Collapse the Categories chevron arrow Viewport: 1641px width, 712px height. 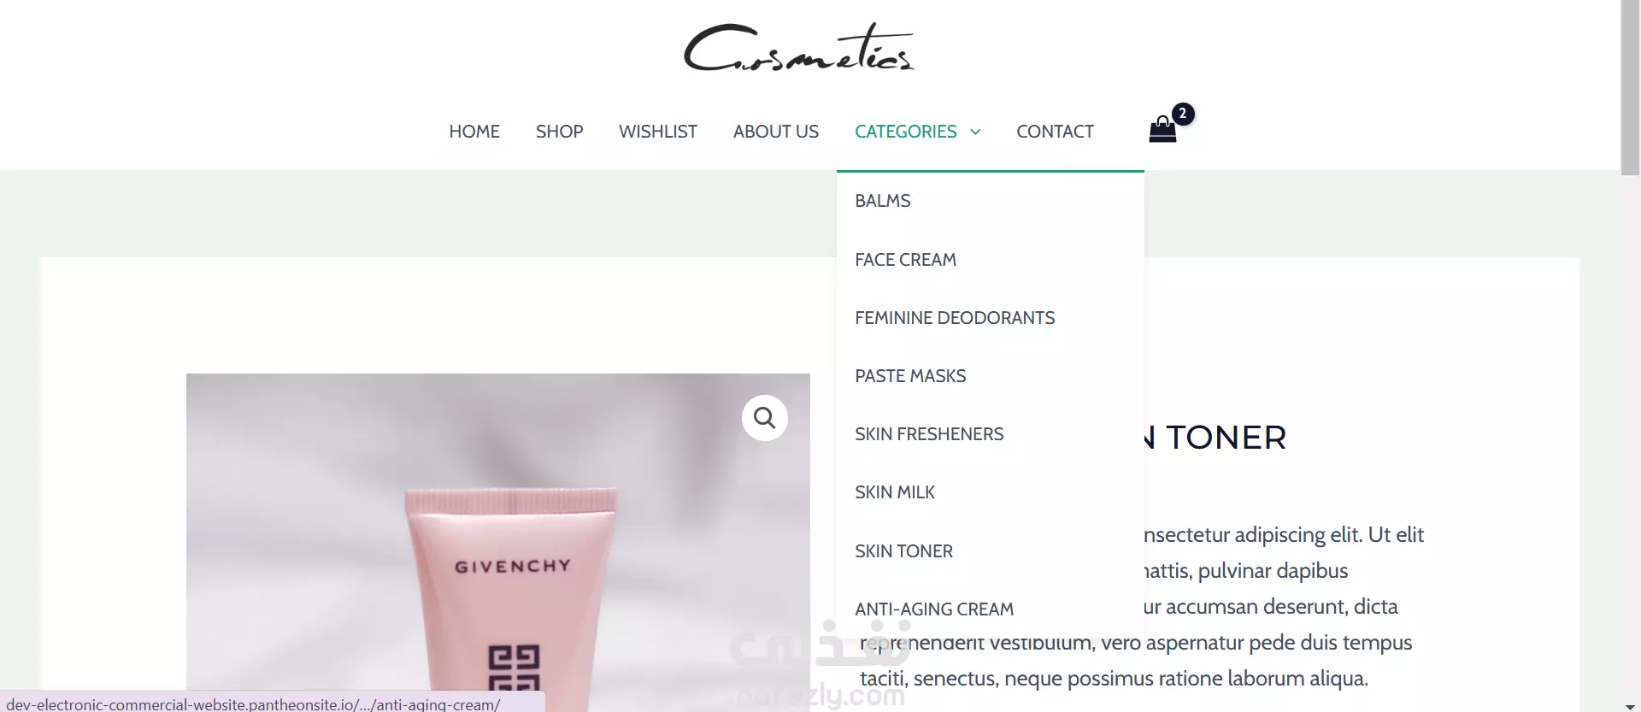click(975, 132)
